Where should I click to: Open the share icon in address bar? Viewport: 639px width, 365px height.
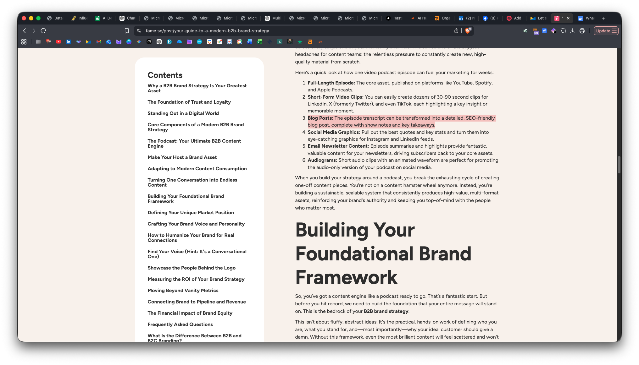(x=456, y=31)
